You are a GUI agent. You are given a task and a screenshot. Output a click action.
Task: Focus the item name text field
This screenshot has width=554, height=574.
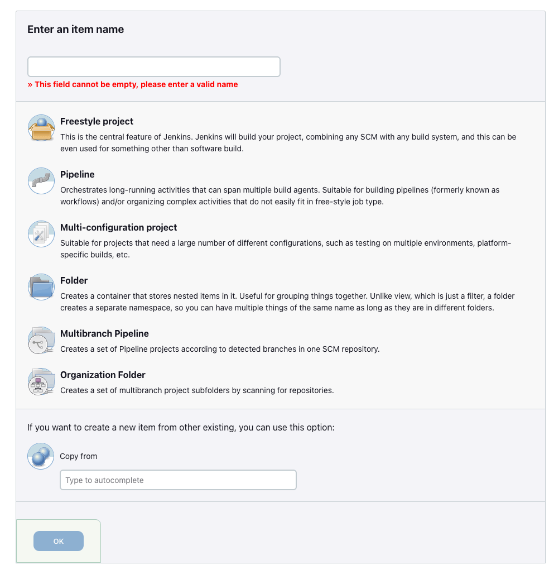(x=153, y=66)
